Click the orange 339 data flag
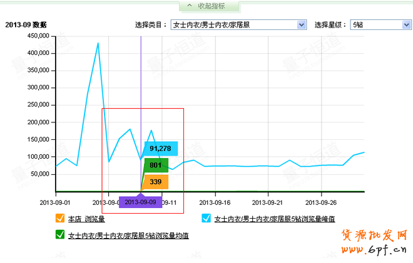 click(x=156, y=182)
